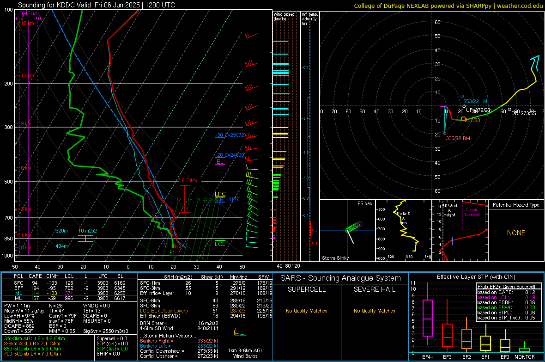The image size is (545, 362).
Task: Click the 'SHIP = 0.0' index
Action: (x=108, y=354)
